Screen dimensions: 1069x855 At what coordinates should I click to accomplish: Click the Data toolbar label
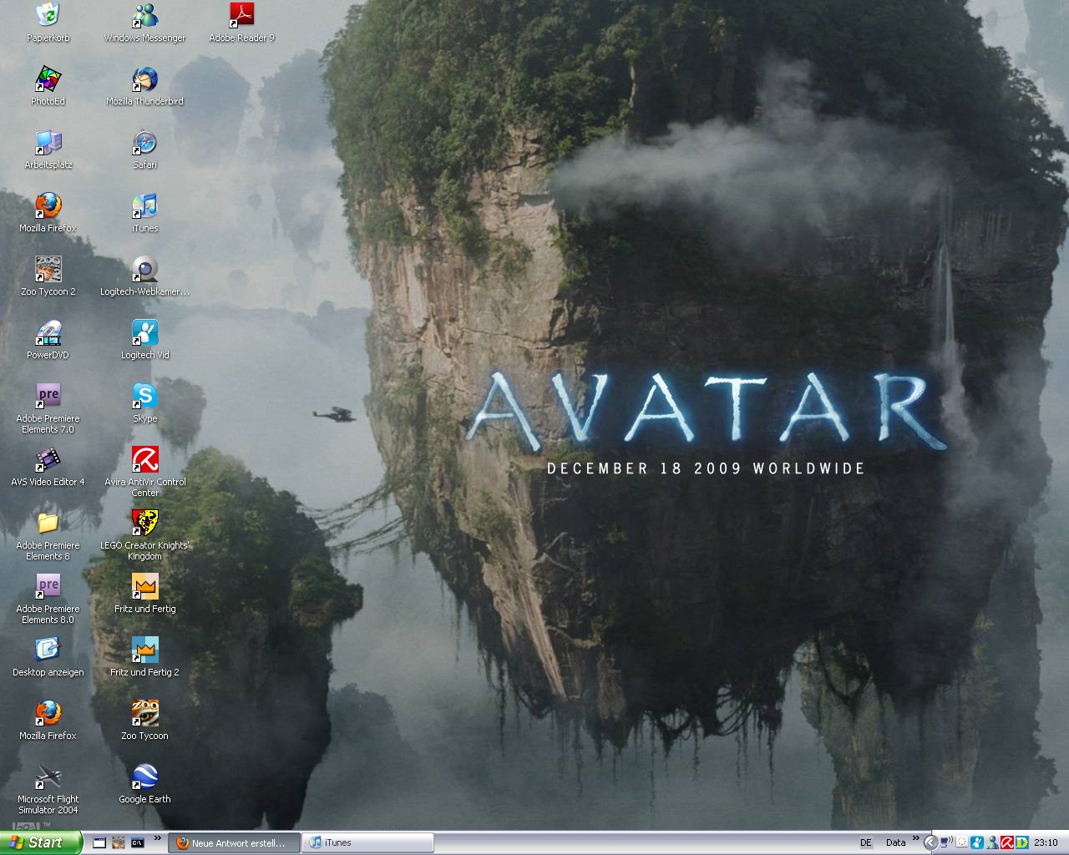pyautogui.click(x=895, y=842)
